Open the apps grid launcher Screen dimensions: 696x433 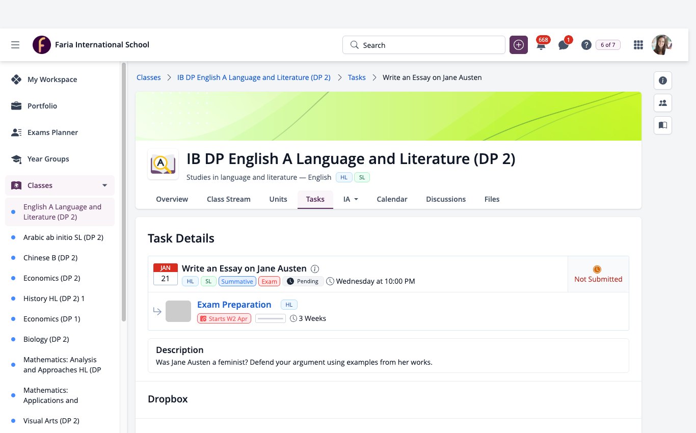coord(638,45)
